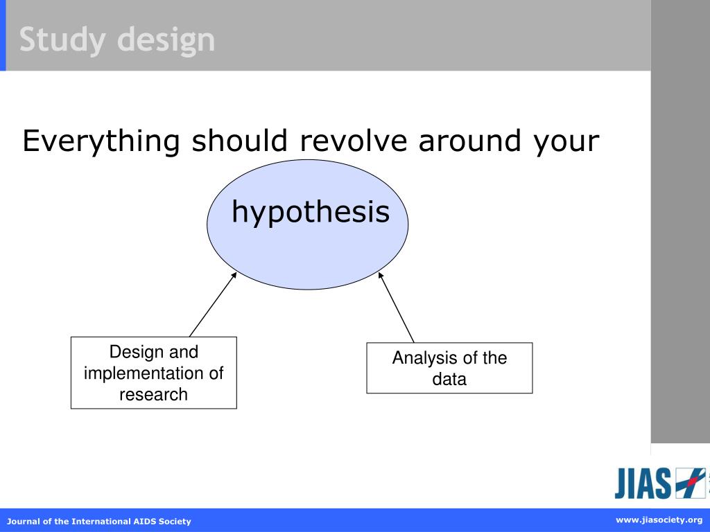Open the www.jiasociety.org link
The width and height of the screenshot is (710, 532).
659,520
